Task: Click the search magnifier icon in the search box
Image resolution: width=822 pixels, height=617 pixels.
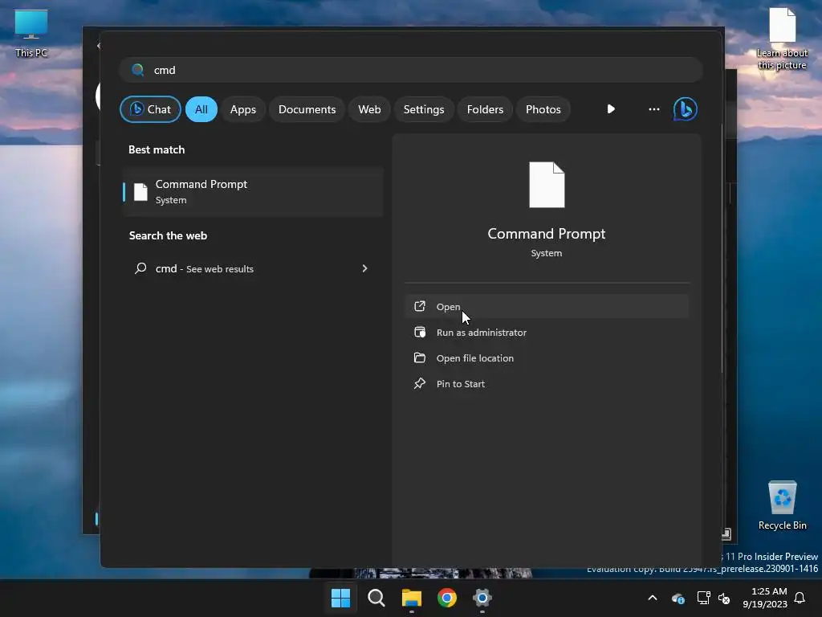Action: point(138,70)
